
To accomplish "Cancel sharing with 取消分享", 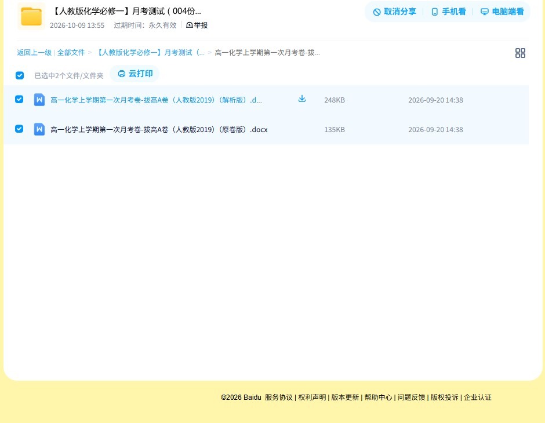I will tap(394, 12).
